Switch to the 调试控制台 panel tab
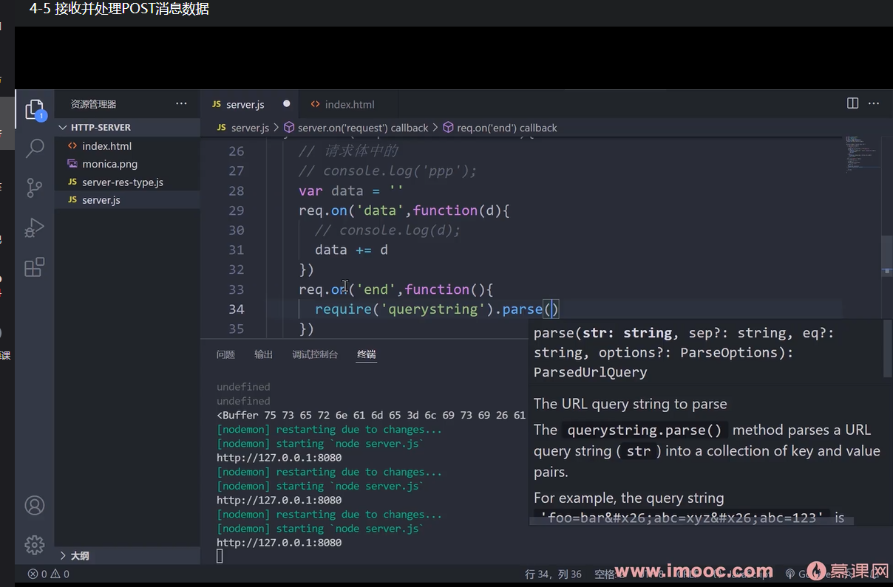The image size is (893, 587). 315,354
